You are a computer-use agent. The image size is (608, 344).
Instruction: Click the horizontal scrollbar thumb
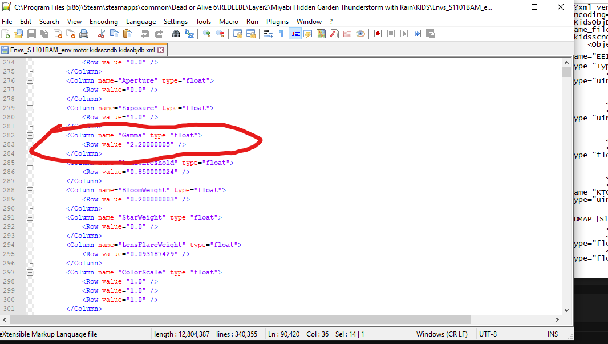pyautogui.click(x=240, y=320)
